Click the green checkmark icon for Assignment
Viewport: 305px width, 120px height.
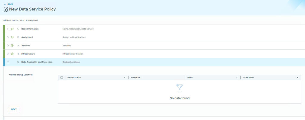click(x=12, y=37)
